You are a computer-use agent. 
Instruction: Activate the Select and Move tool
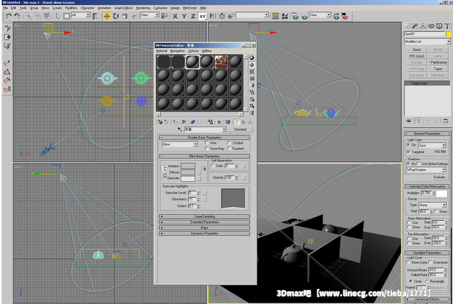[x=106, y=16]
